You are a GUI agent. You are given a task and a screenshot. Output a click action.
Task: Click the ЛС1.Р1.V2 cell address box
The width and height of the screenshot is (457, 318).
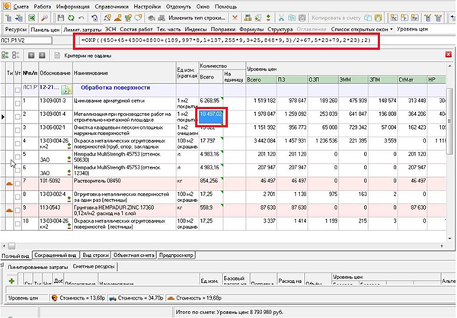26,40
